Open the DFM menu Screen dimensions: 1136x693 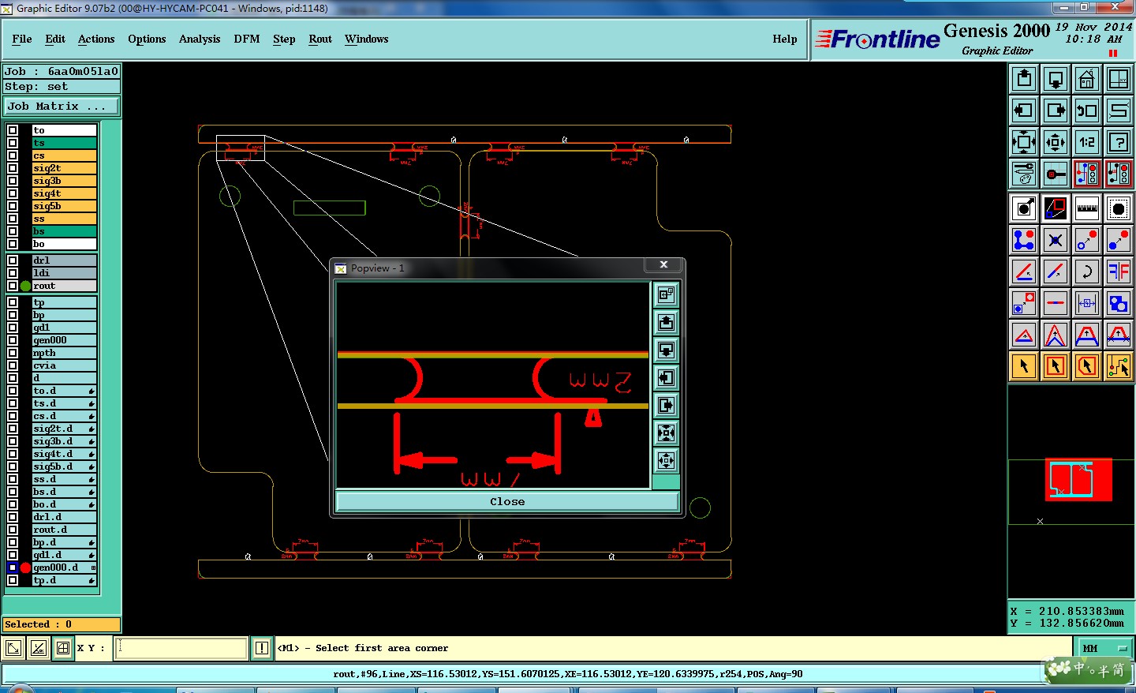(247, 39)
